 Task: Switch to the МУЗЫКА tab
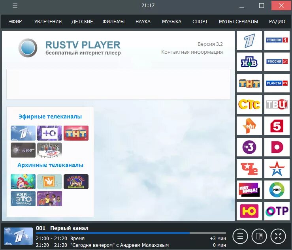click(x=171, y=22)
